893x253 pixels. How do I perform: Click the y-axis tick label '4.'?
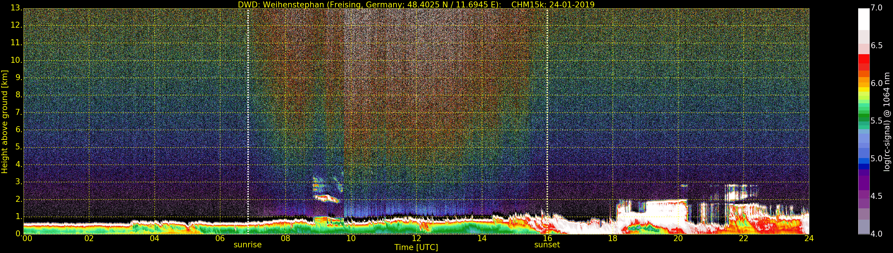19,164
